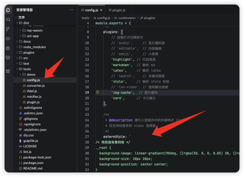
Task: Click the tools breadcrumb segment
Action: [x=85, y=18]
